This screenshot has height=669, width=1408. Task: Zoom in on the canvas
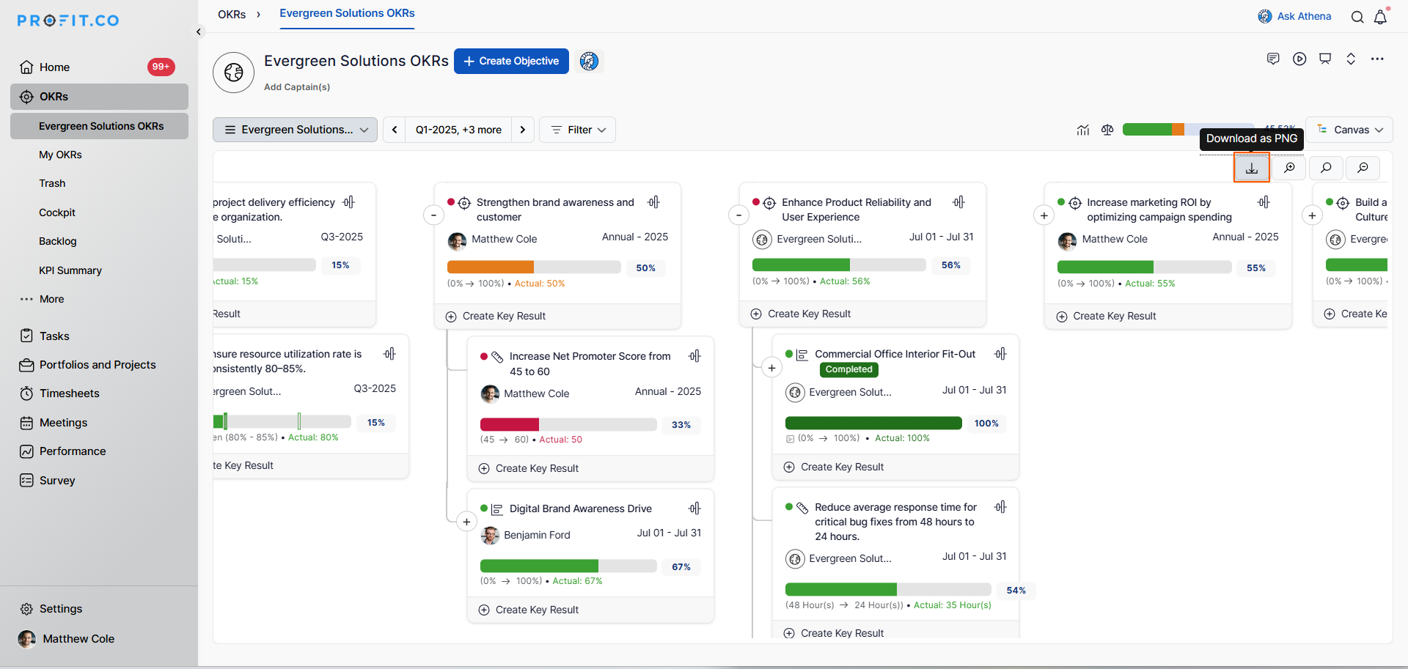pyautogui.click(x=1288, y=168)
